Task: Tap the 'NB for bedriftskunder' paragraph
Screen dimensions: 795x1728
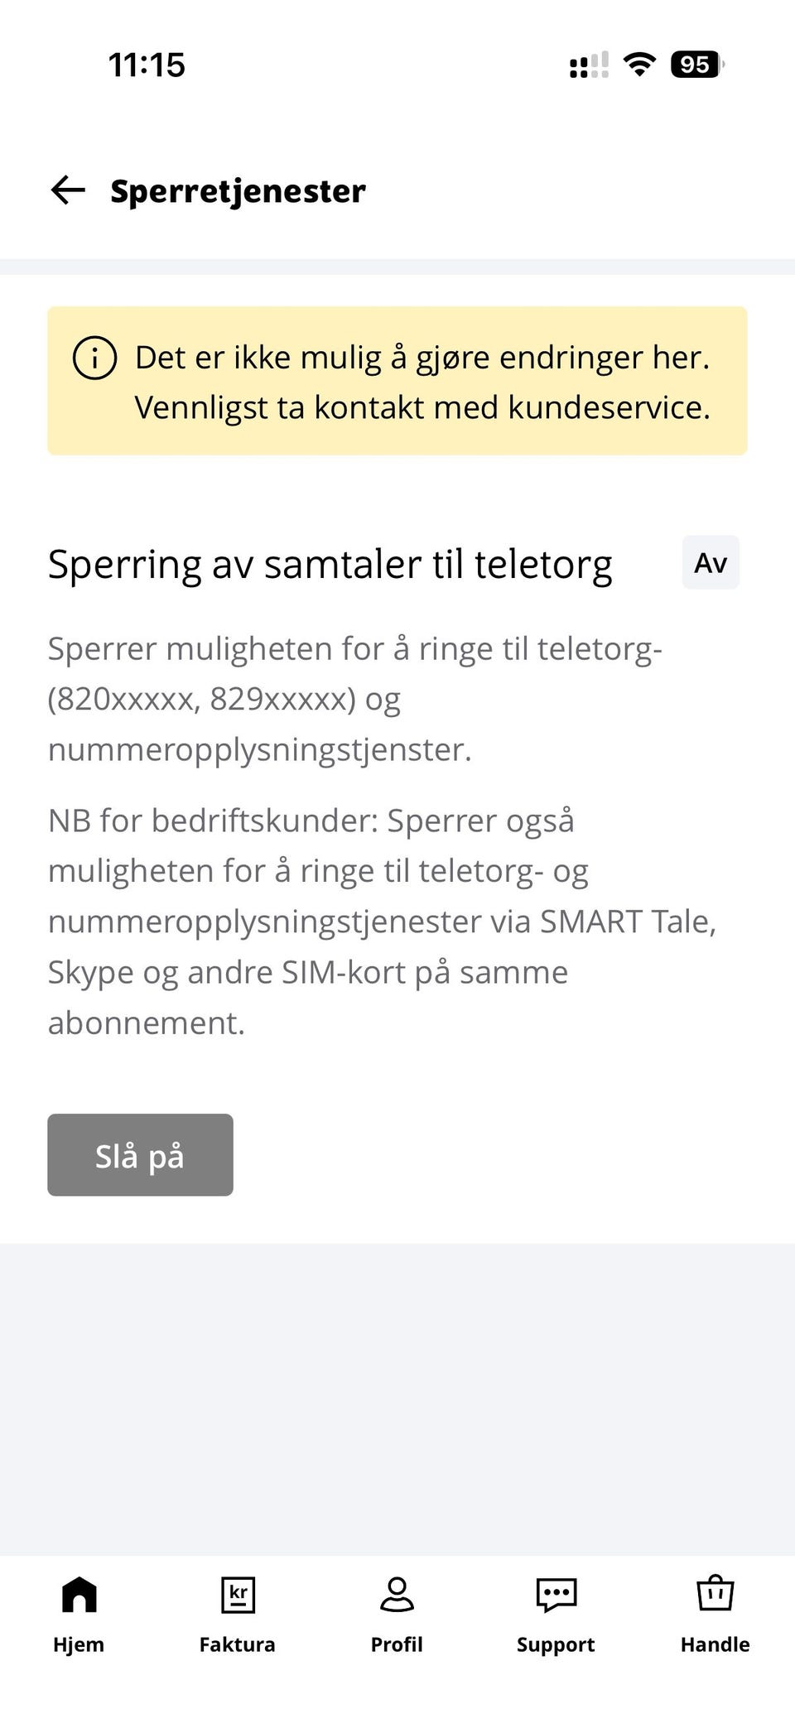Action: click(x=382, y=922)
